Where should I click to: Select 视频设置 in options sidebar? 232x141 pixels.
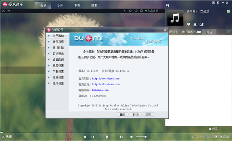[x=57, y=66]
